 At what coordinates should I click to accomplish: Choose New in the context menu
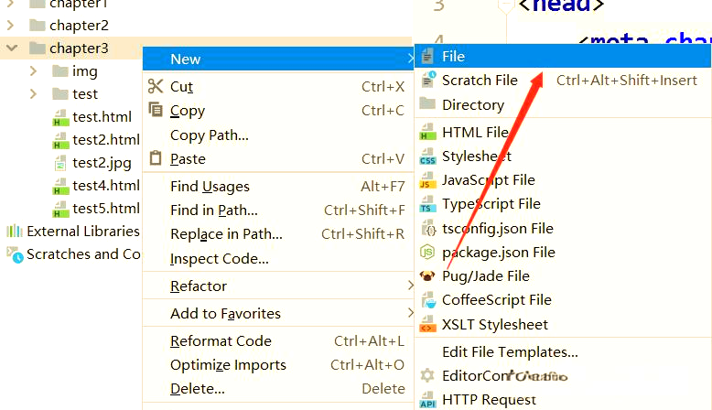click(x=278, y=59)
